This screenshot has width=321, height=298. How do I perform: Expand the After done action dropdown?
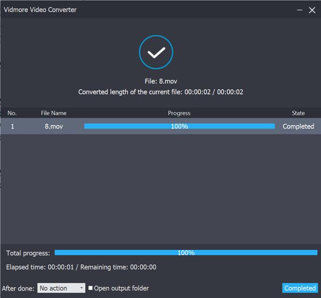[x=61, y=288]
